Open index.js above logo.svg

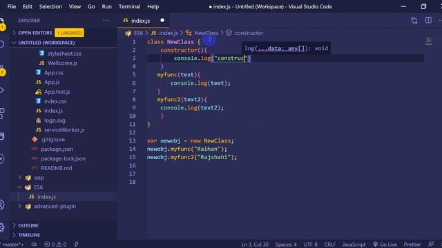pyautogui.click(x=53, y=111)
